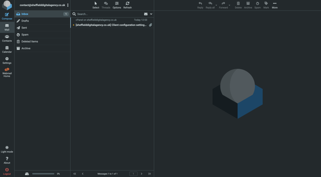Screen dimensions: 321x177
Task: Open the Calendar from sidebar
Action: tap(7, 49)
